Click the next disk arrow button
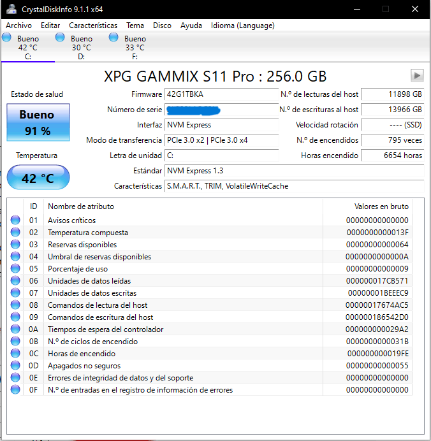 pyautogui.click(x=417, y=76)
